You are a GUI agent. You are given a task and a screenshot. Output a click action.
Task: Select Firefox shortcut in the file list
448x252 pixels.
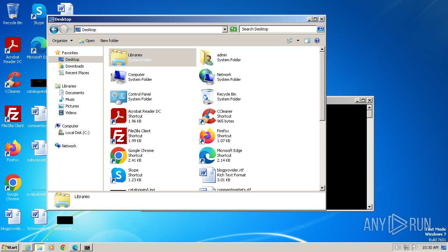(241, 136)
